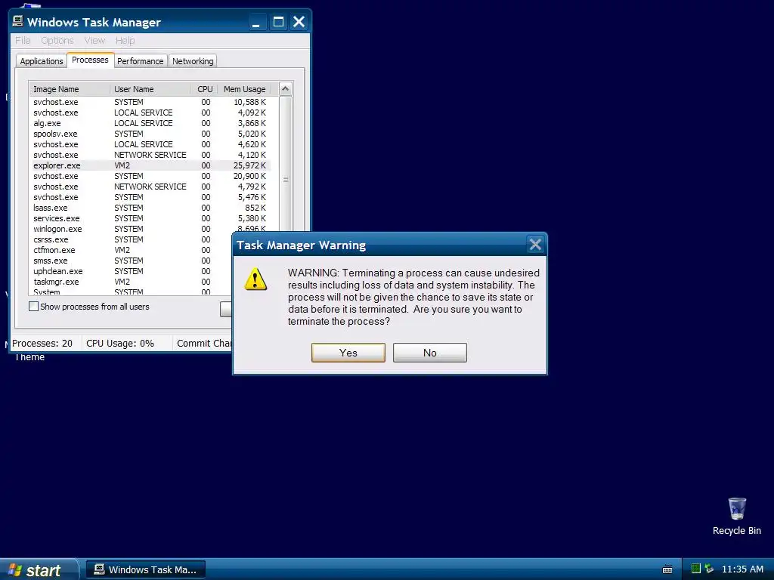Enable Show processes from all users

tap(33, 307)
